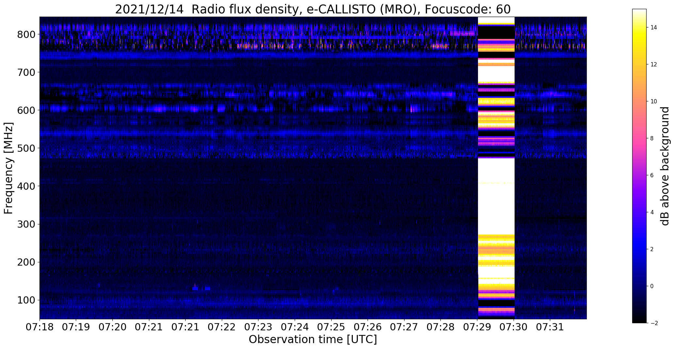Click the 07:26 time tick label
The width and height of the screenshot is (675, 349).
pyautogui.click(x=368, y=327)
